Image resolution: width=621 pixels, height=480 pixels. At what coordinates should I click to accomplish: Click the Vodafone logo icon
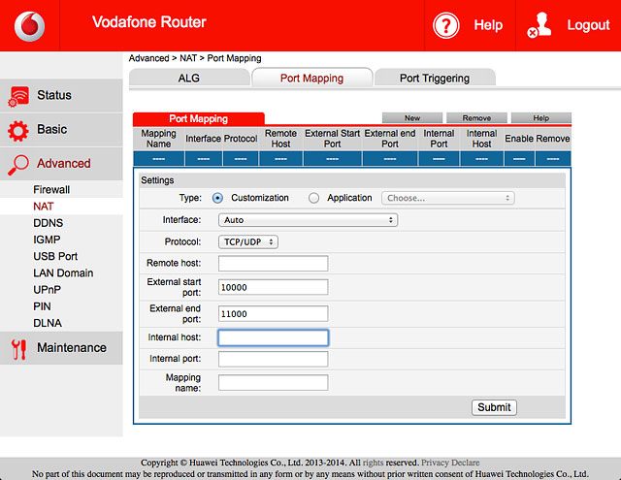point(30,26)
